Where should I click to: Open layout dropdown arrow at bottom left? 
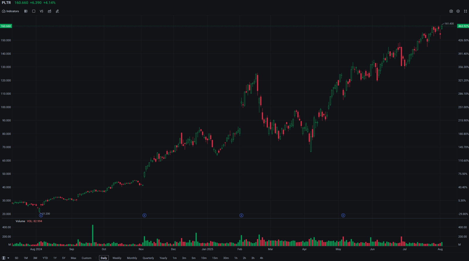(8, 258)
